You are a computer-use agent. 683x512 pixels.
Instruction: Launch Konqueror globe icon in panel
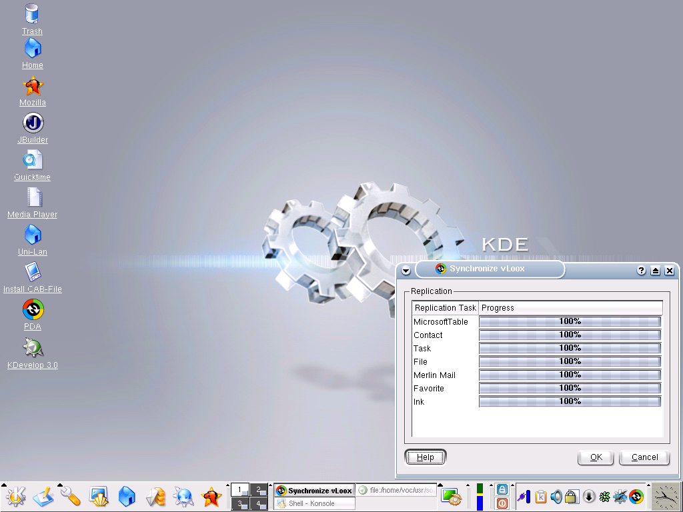point(183,496)
